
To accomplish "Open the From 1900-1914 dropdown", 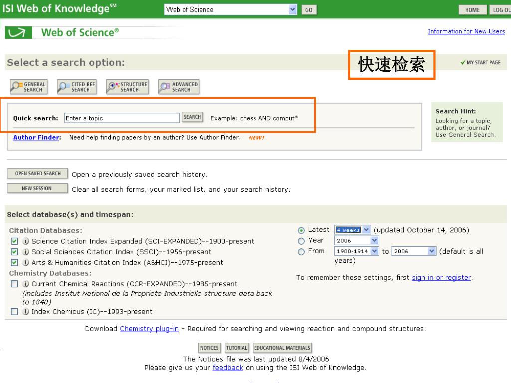I will [x=356, y=251].
